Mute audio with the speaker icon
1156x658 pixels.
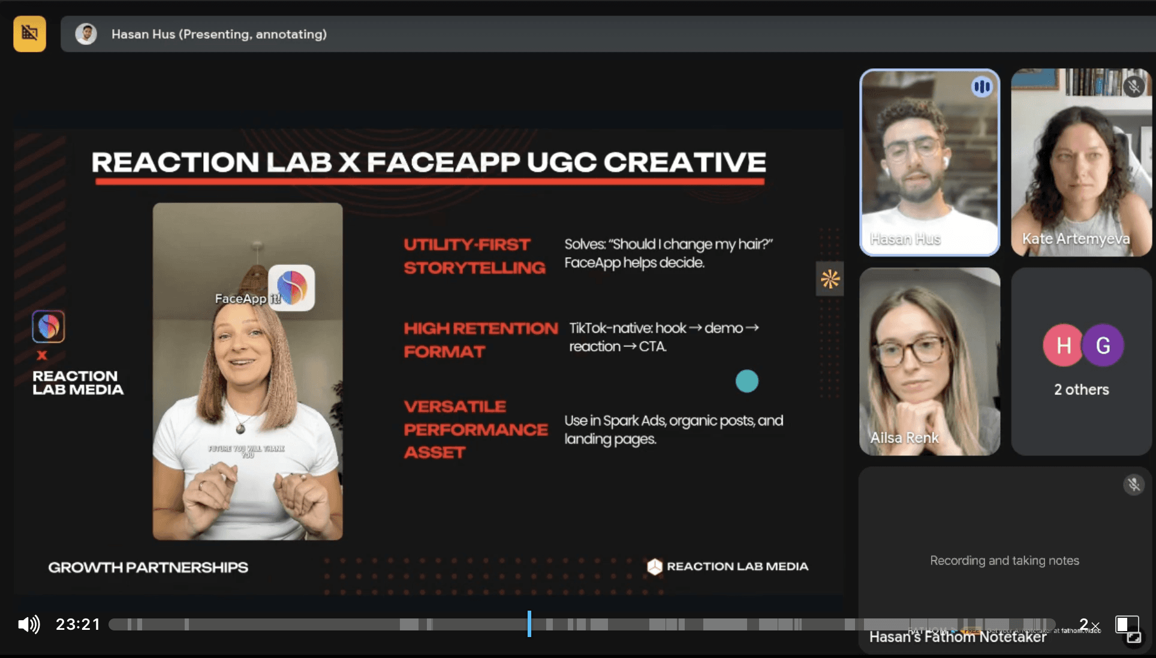[28, 624]
